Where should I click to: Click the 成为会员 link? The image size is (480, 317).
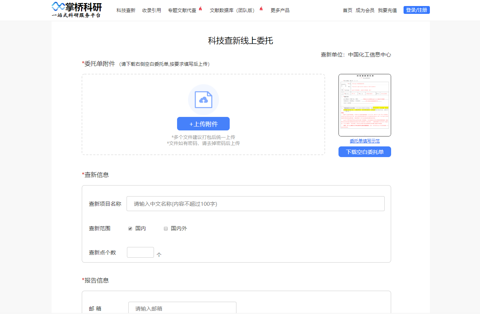point(365,10)
